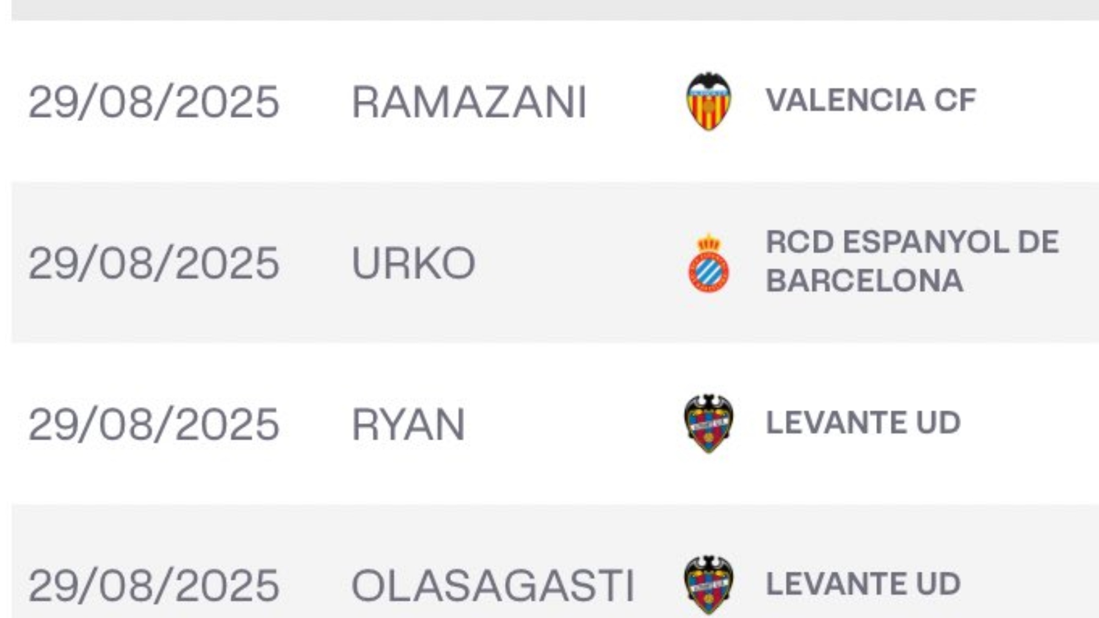Select the RYAN player name
The width and height of the screenshot is (1099, 618).
tap(408, 425)
